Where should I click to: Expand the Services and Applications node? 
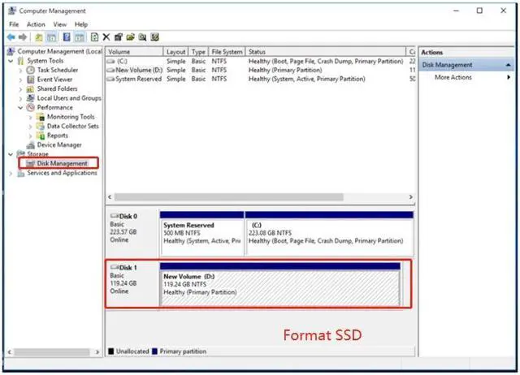coord(11,173)
